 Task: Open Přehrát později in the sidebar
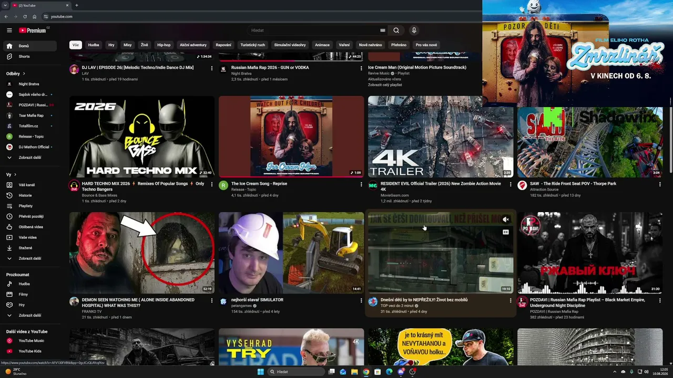tap(30, 216)
